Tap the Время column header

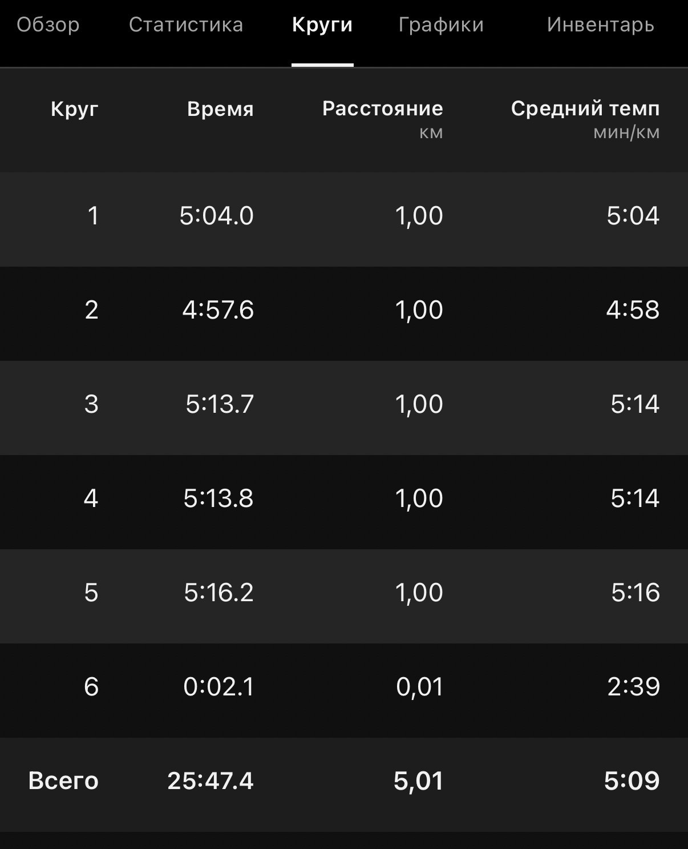(220, 108)
